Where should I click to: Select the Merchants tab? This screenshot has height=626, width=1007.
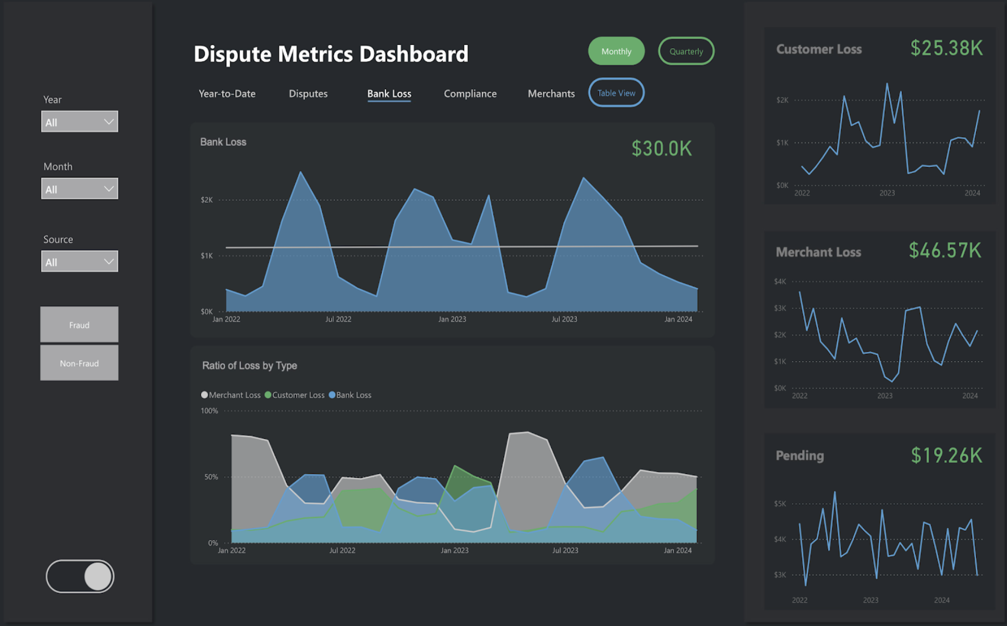click(x=551, y=93)
